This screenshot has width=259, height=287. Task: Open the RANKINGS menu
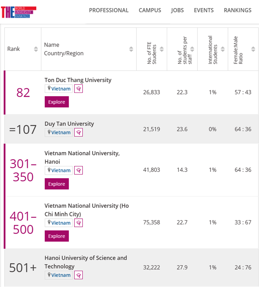point(237,10)
